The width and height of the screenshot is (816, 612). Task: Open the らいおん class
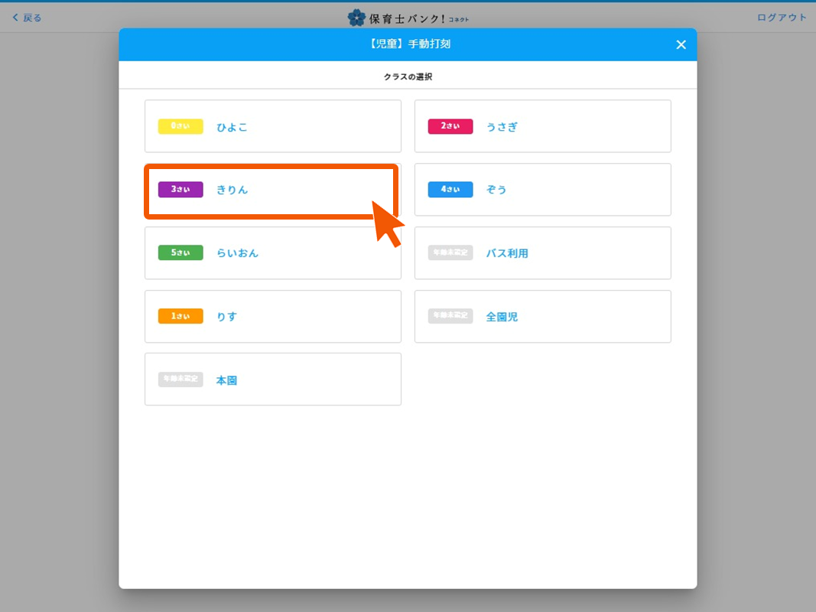(x=272, y=253)
